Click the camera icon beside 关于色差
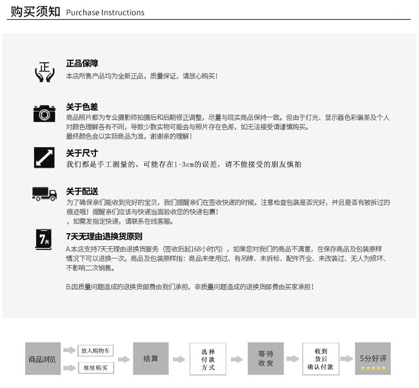Image resolution: width=419 pixels, height=388 pixels. click(44, 113)
